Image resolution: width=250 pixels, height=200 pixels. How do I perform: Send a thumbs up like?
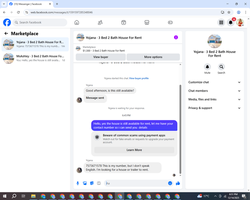pos(178,183)
